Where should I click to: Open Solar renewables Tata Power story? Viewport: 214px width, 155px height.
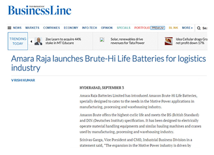pos(128,41)
